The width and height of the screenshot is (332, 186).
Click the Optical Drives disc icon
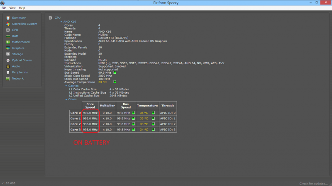(x=8, y=60)
